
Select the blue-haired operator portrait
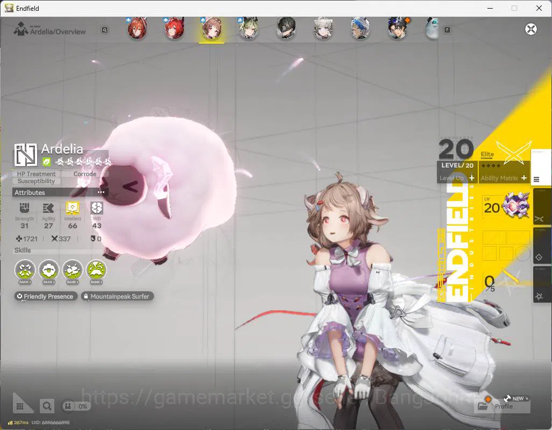(360, 29)
